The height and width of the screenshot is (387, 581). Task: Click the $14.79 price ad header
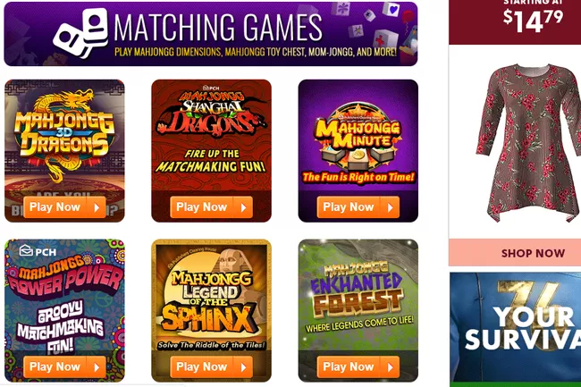click(x=533, y=19)
